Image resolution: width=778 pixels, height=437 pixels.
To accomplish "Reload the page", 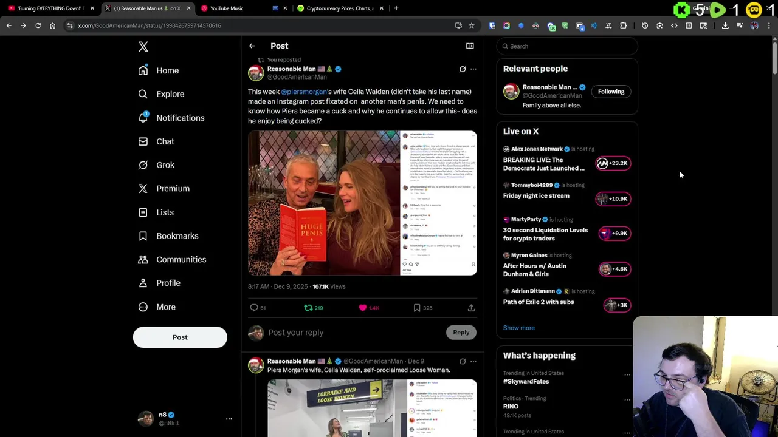I will click(38, 25).
